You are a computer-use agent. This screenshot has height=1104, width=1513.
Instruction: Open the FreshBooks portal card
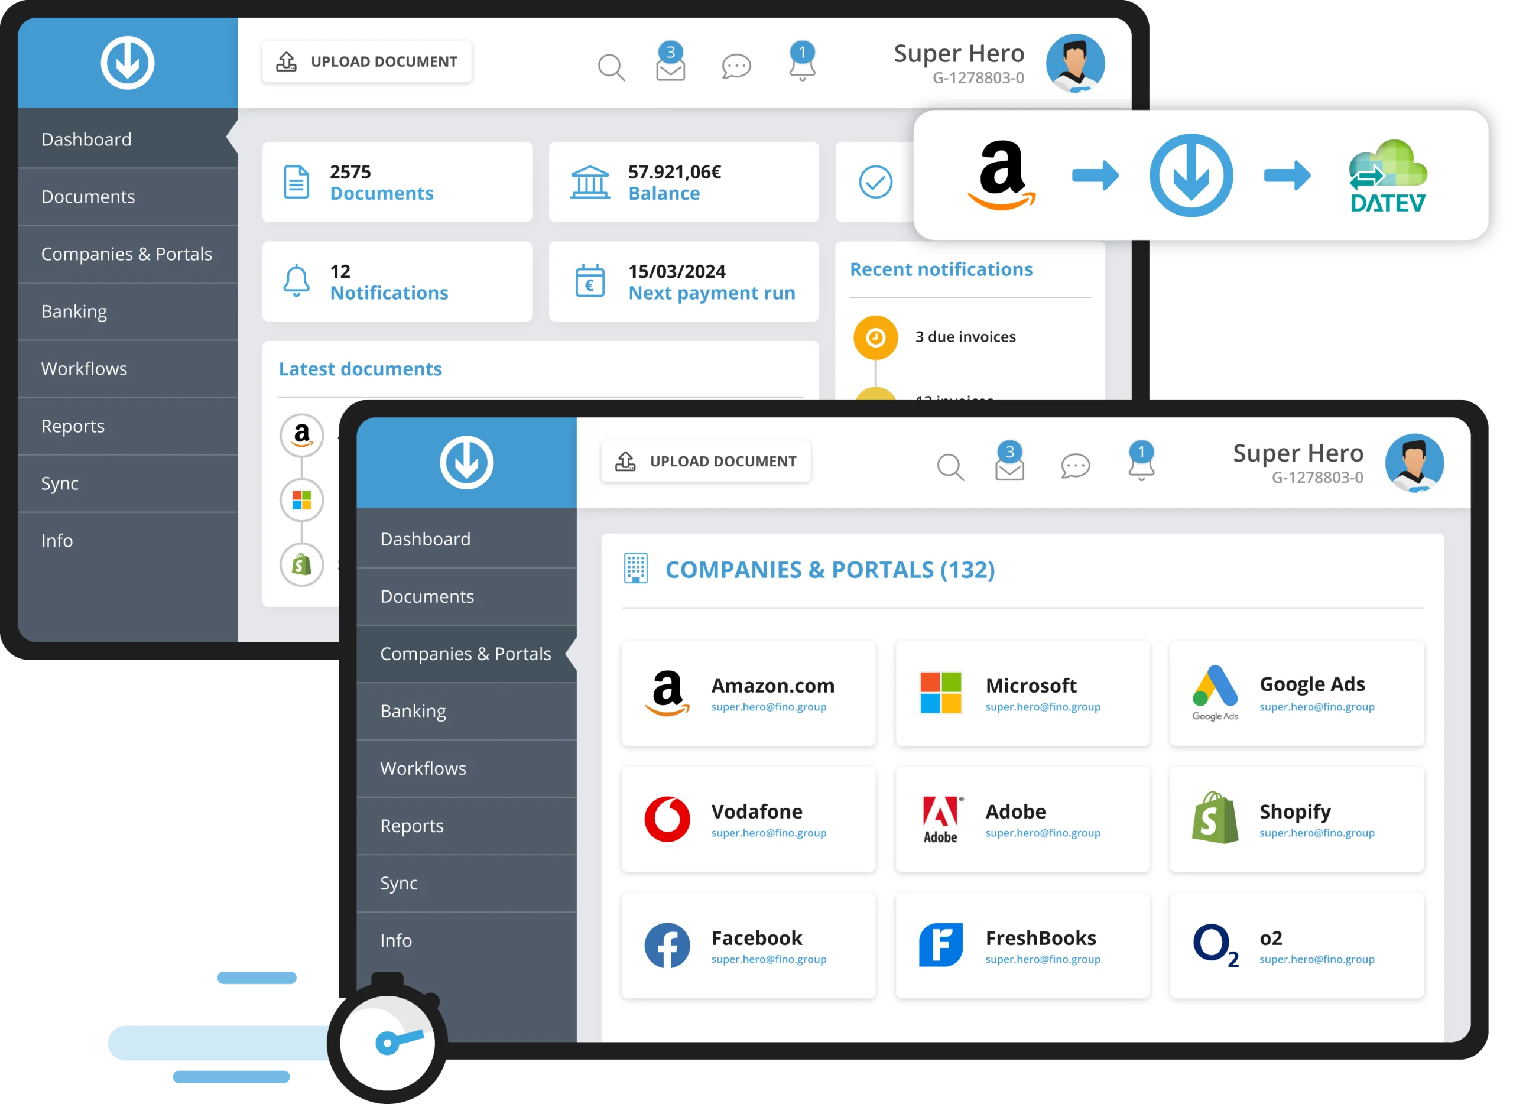pos(1022,946)
